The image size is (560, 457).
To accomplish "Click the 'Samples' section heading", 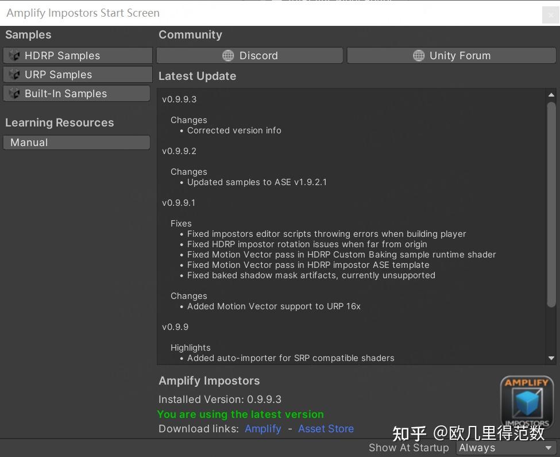I will point(28,34).
